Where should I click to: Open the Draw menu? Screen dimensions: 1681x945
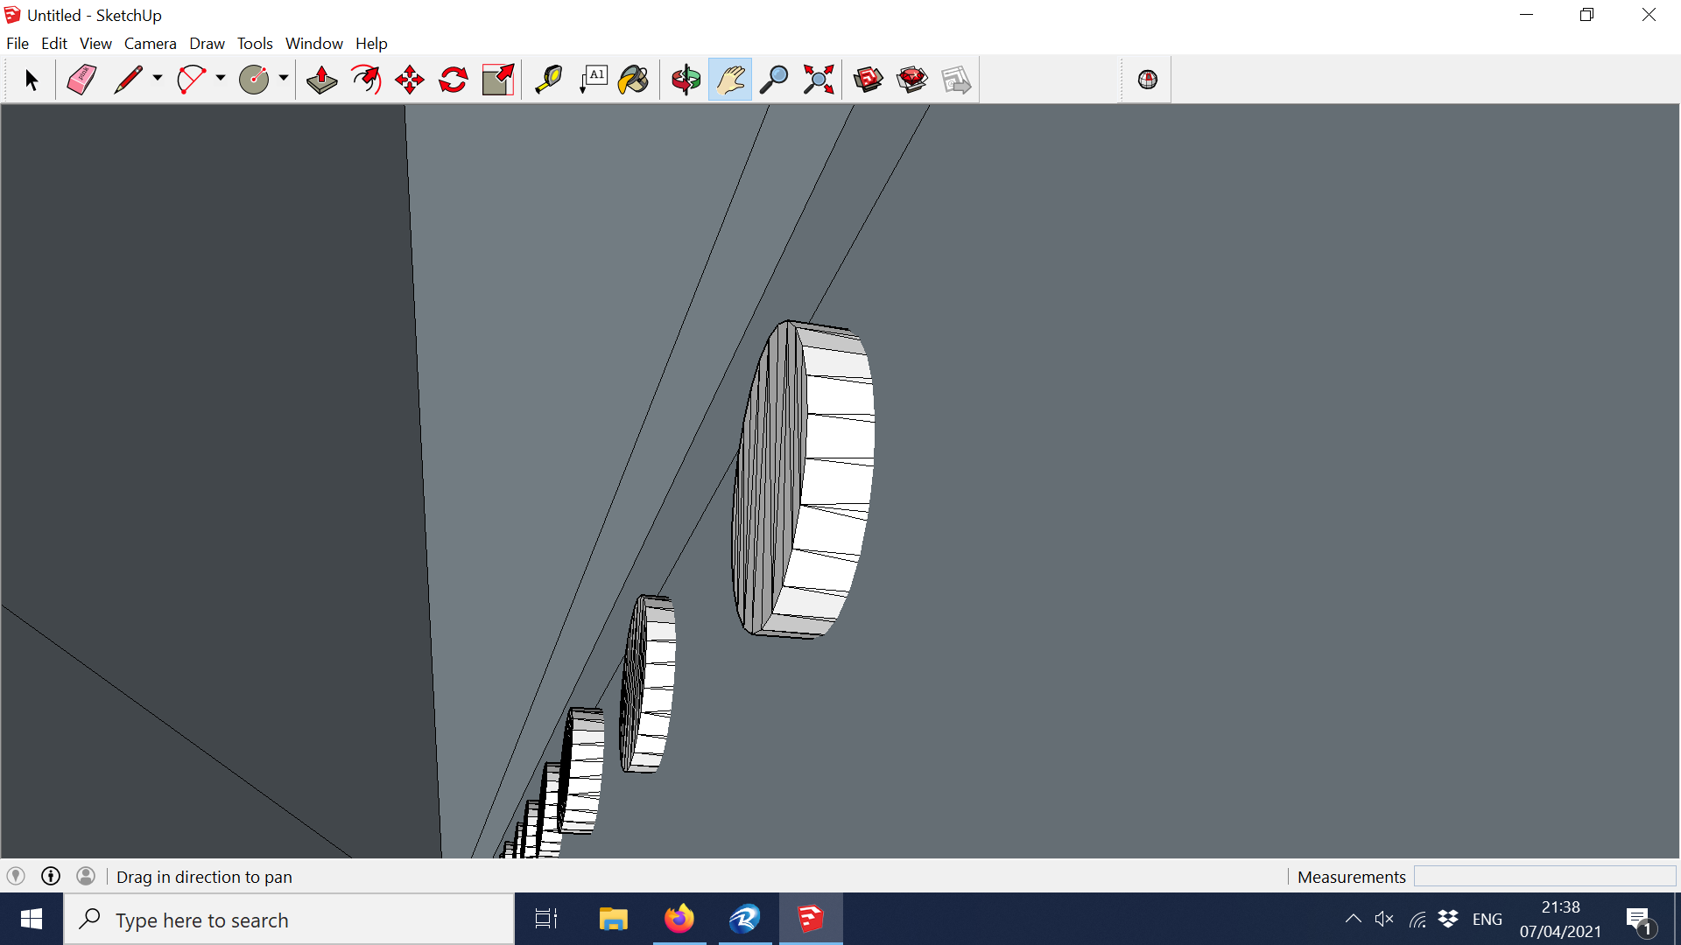pyautogui.click(x=207, y=43)
